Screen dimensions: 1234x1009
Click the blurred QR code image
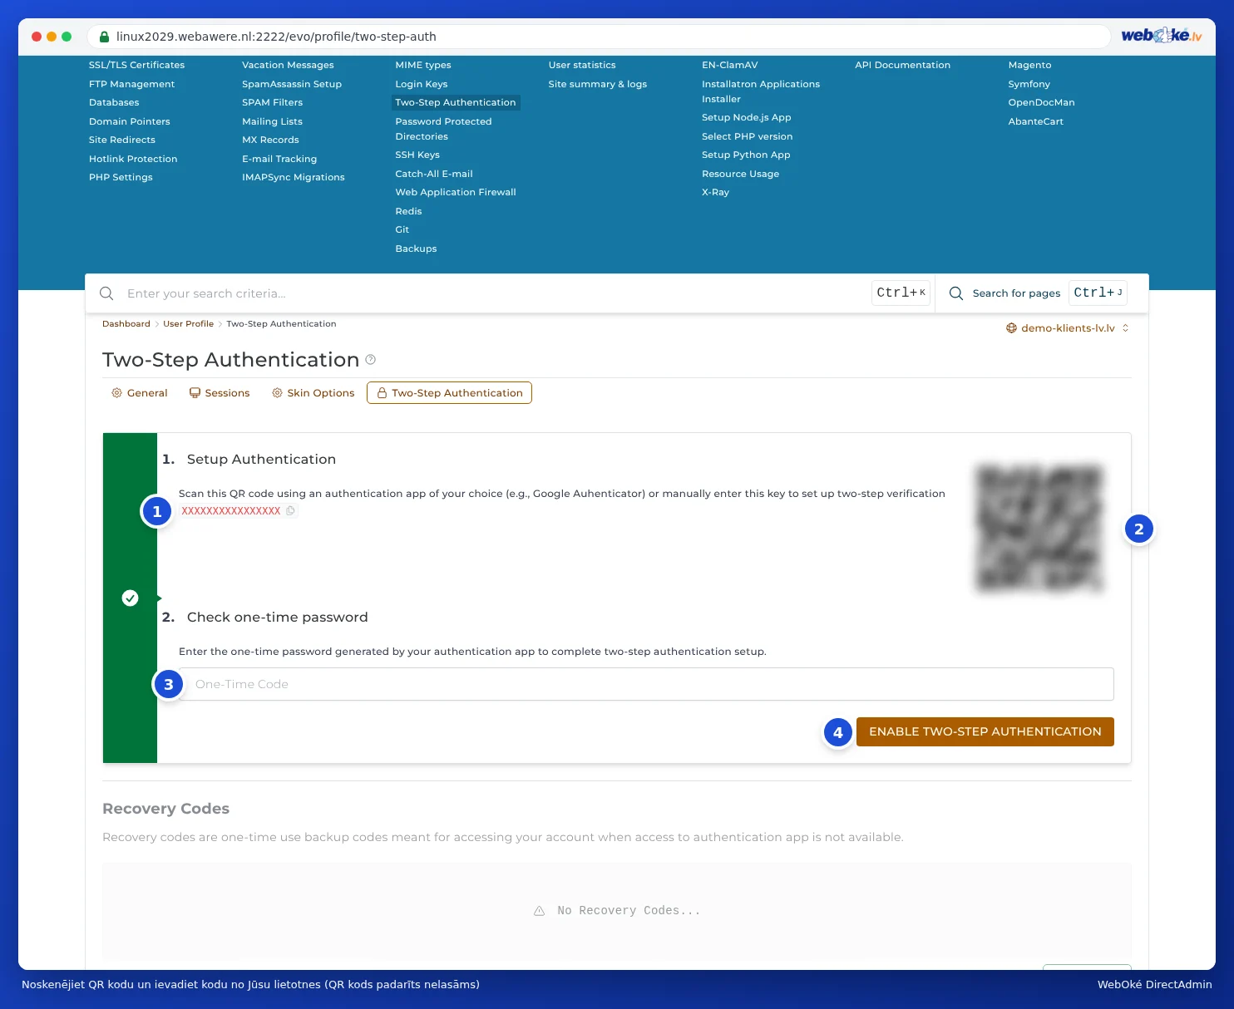pyautogui.click(x=1039, y=529)
